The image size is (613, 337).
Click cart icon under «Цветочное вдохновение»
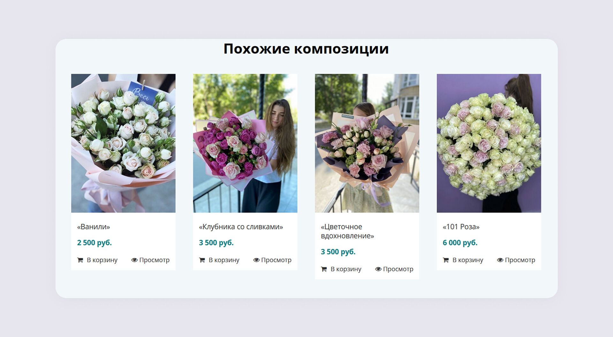[x=324, y=269]
